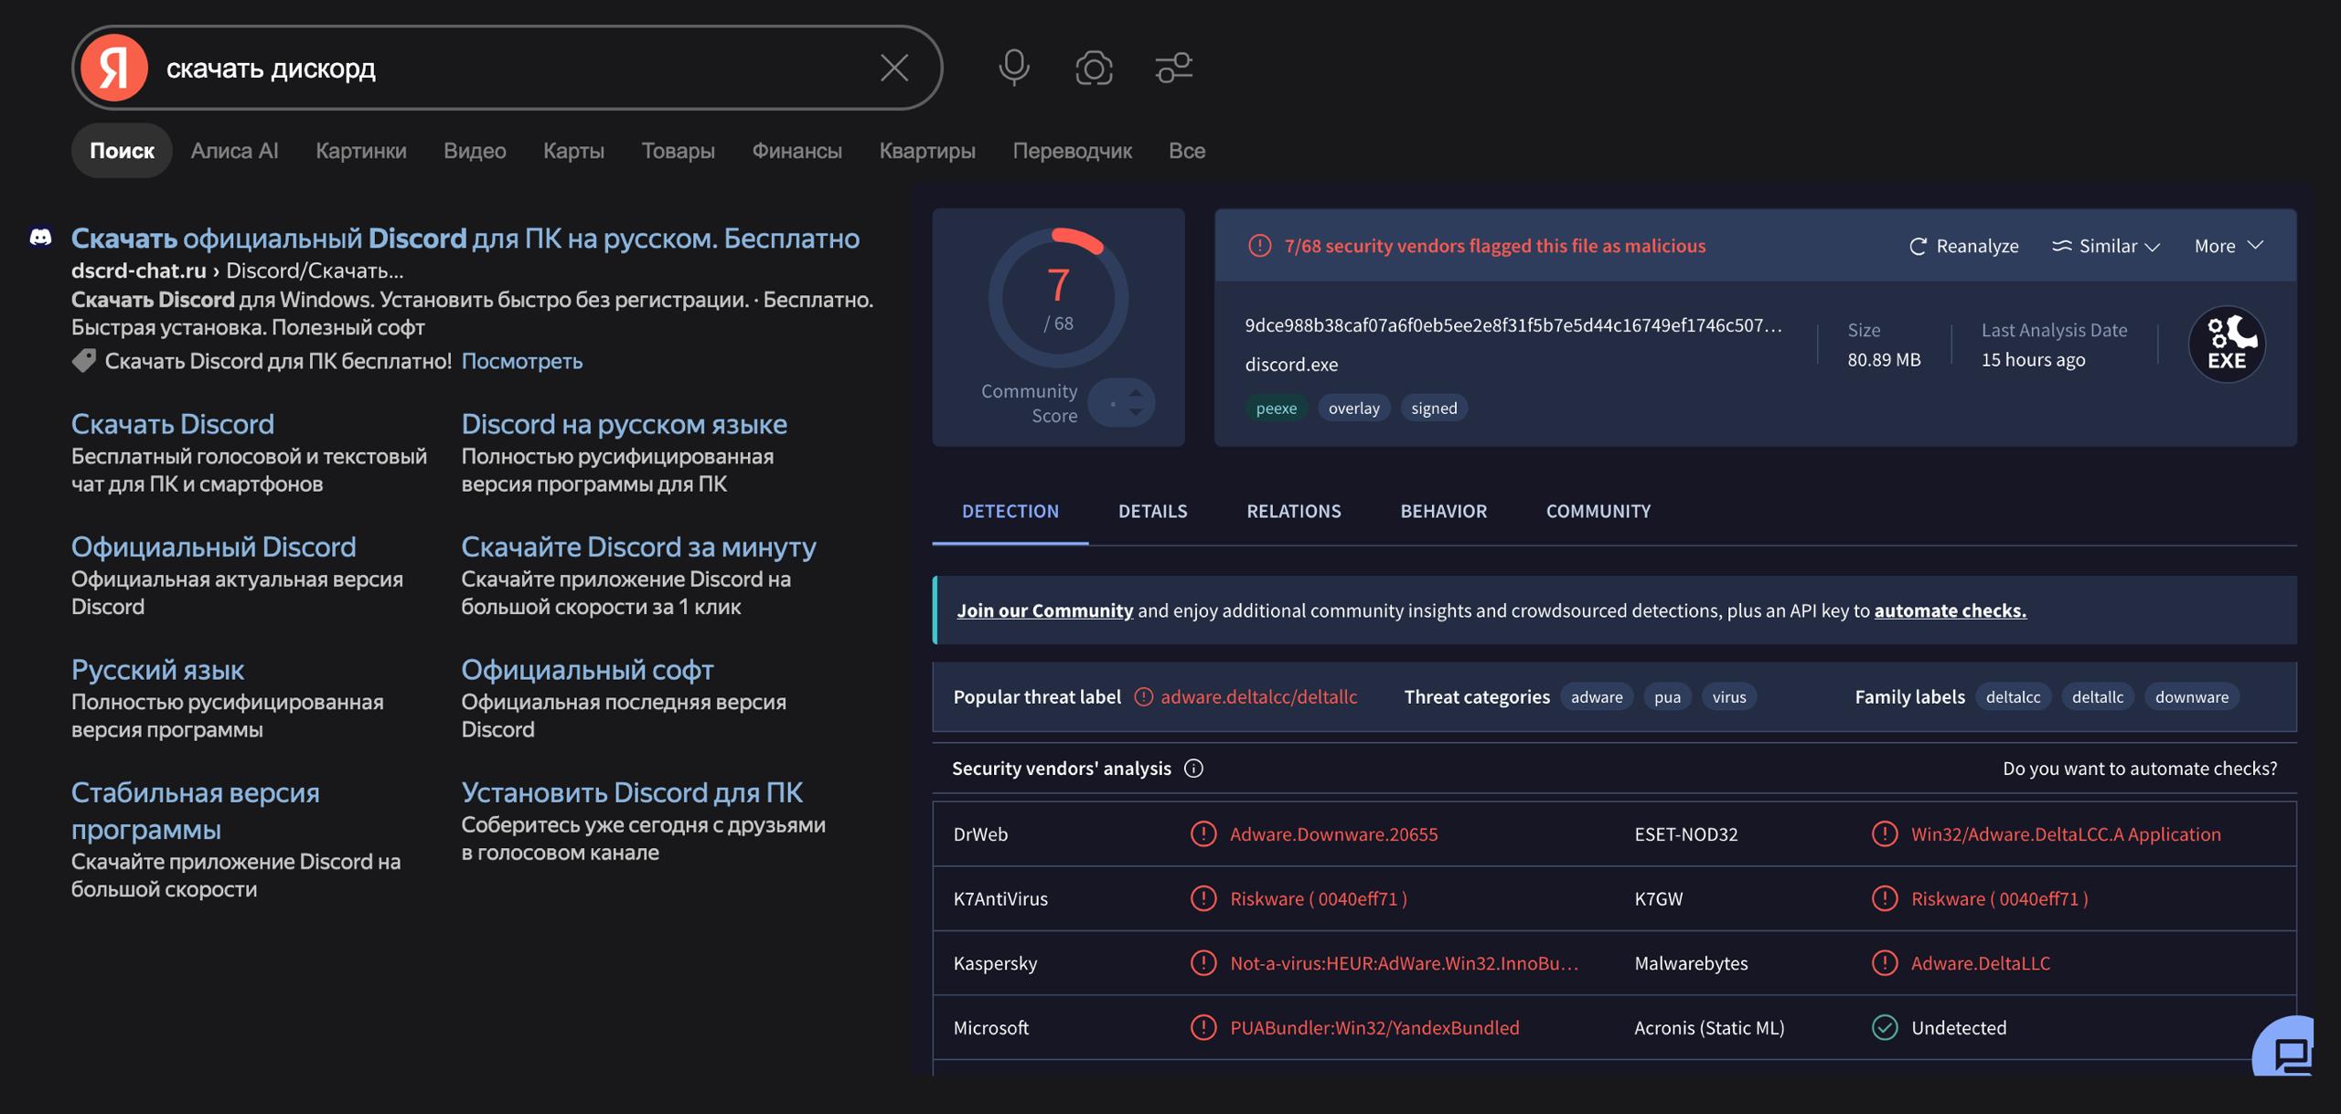Click the signed file tag
The height and width of the screenshot is (1114, 2341).
1434,408
